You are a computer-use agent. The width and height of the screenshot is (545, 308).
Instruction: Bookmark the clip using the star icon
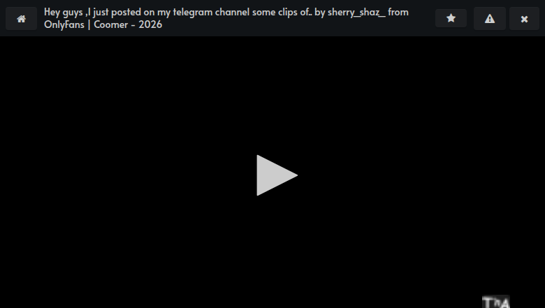click(451, 18)
